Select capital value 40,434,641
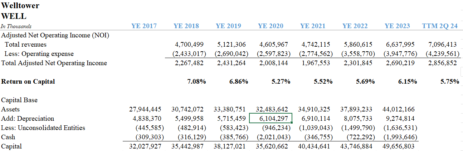Screen dimensions: 463x151 tap(314, 146)
